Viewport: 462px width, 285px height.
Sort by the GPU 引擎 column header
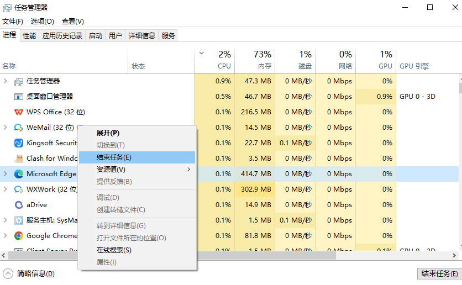[428, 61]
